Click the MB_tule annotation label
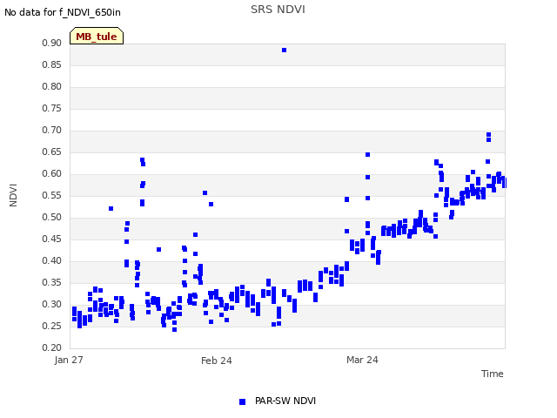Screen dimensions: 557x418 tap(97, 36)
